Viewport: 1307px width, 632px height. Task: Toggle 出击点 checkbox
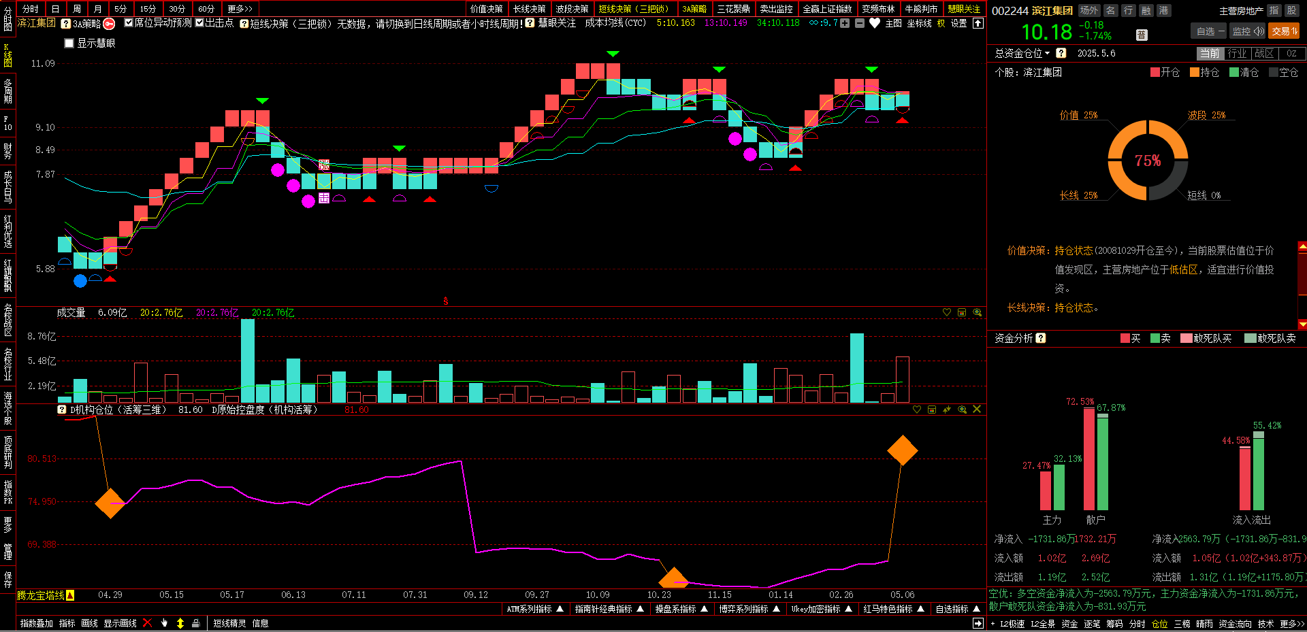pyautogui.click(x=199, y=22)
